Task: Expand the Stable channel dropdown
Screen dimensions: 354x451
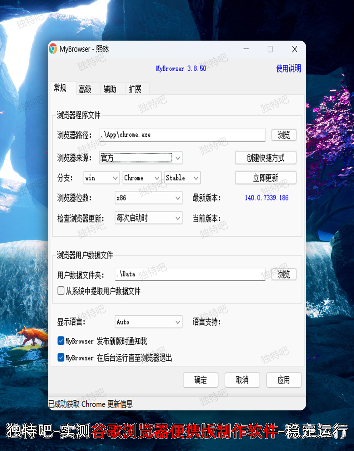Action: pyautogui.click(x=182, y=178)
